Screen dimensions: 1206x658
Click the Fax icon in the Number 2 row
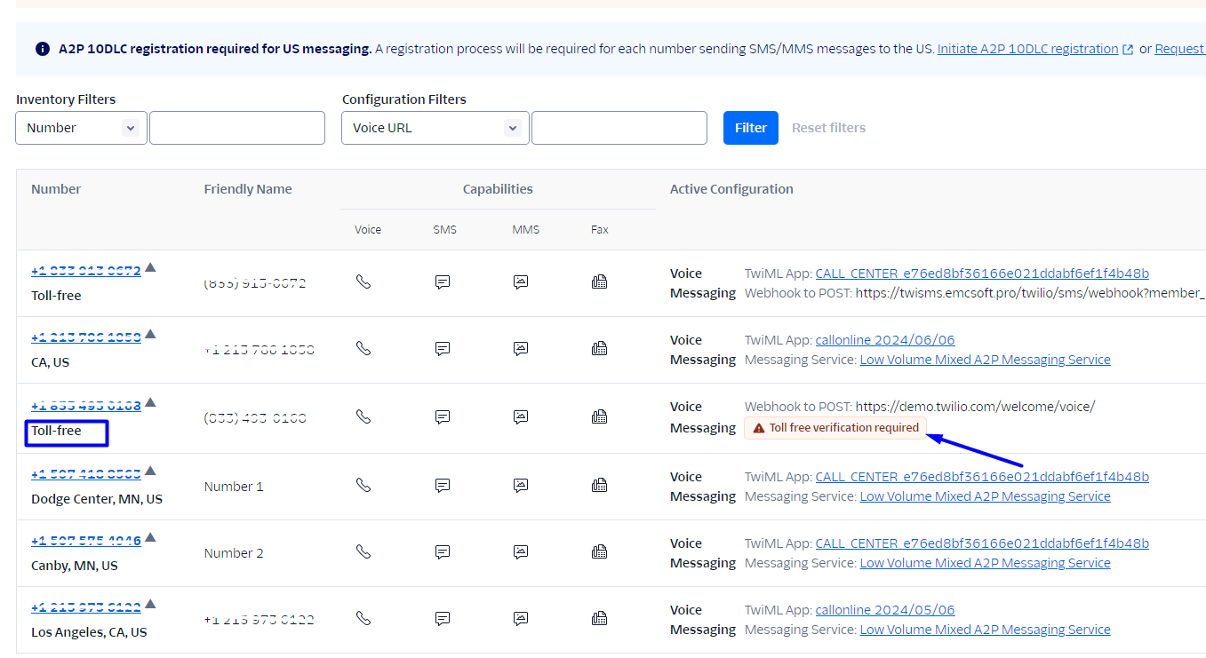[599, 551]
